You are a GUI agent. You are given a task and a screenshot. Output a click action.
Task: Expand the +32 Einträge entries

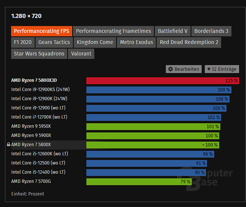(x=222, y=69)
